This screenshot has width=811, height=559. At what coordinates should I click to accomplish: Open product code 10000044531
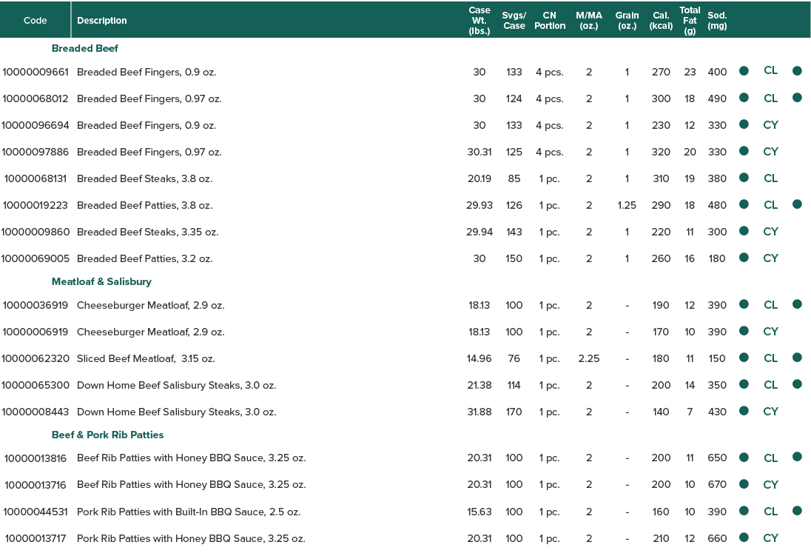click(x=36, y=512)
